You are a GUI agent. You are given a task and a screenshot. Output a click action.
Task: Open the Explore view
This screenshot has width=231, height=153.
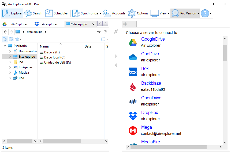(12, 13)
